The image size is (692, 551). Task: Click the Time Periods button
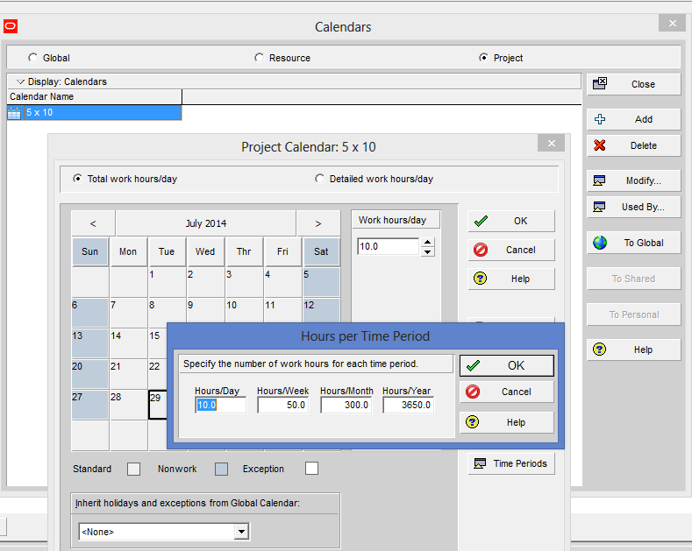tap(511, 463)
